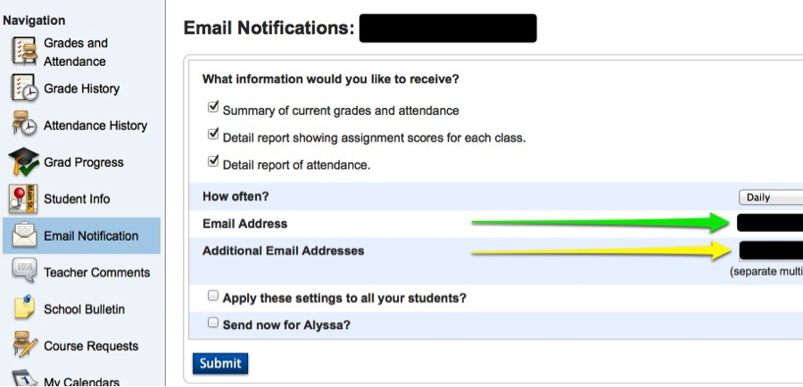
Task: Toggle Detail report showing assignment scores checkbox
Action: click(213, 135)
